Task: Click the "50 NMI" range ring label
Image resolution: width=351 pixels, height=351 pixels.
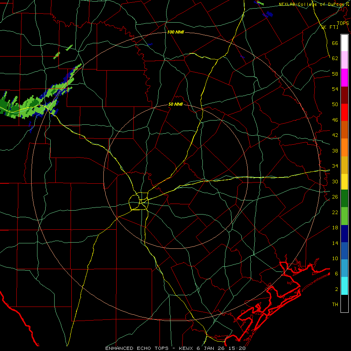Action: [x=175, y=104]
